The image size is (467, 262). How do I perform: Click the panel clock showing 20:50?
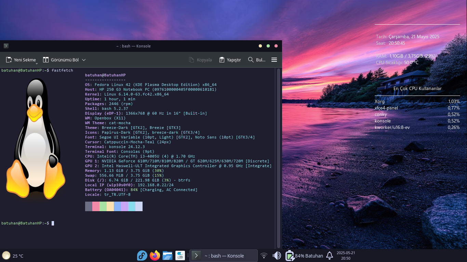[x=346, y=256]
